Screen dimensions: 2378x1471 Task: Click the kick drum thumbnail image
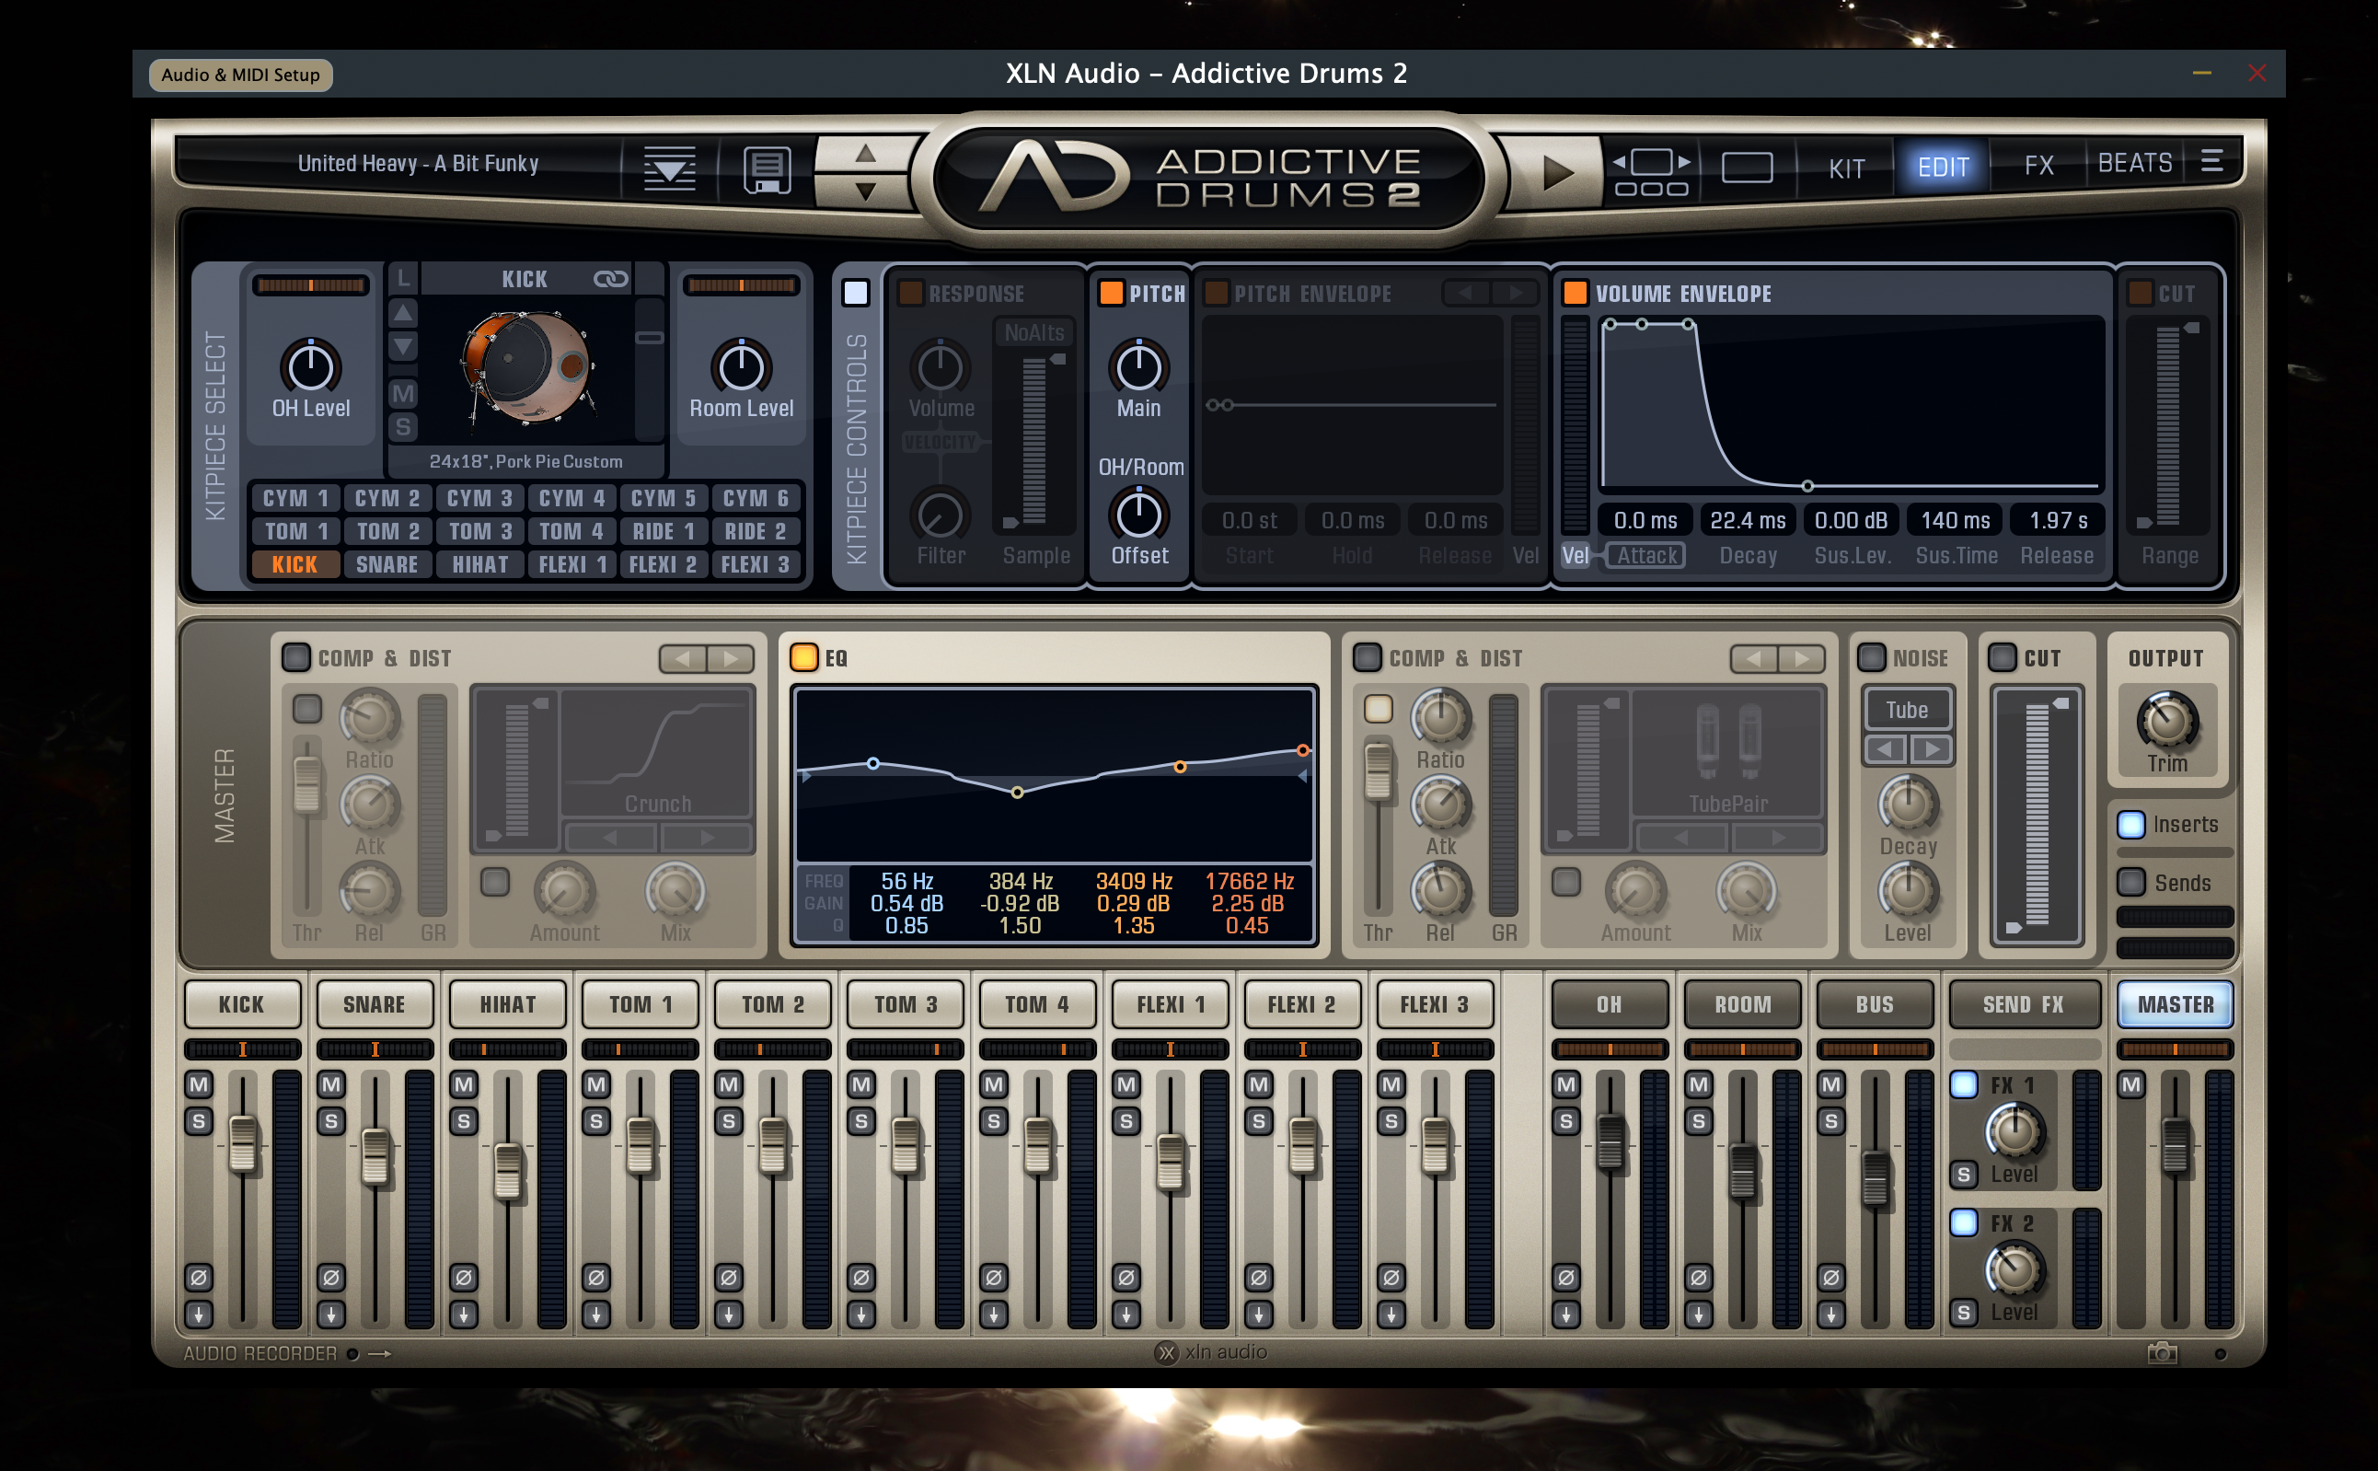tap(526, 368)
